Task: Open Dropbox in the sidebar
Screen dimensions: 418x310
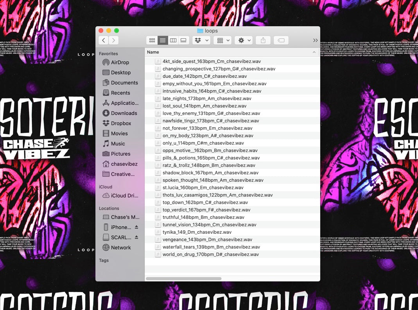Action: pos(121,124)
